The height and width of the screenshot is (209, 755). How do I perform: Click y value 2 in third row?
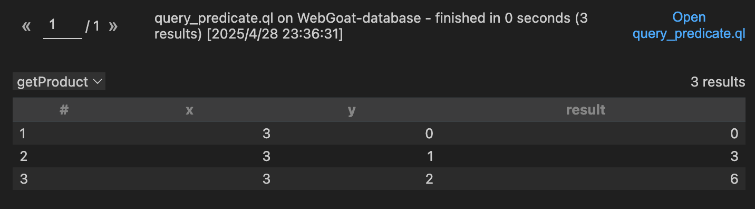click(x=429, y=179)
